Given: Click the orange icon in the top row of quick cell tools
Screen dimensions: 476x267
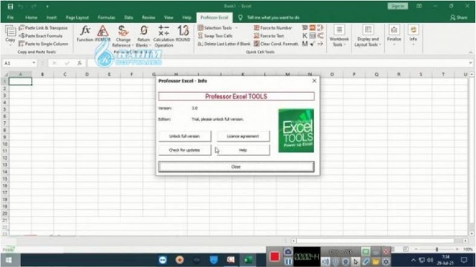Looking at the screenshot, I should coord(312,28).
